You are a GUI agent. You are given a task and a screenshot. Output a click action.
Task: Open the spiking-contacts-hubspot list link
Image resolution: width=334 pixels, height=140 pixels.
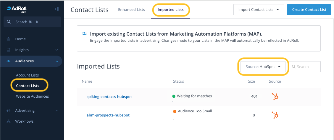[x=109, y=96]
